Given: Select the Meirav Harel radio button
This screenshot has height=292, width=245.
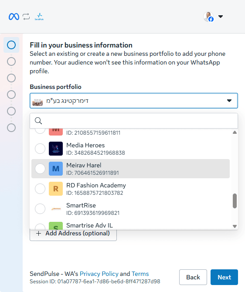Looking at the screenshot, I should pyautogui.click(x=40, y=169).
